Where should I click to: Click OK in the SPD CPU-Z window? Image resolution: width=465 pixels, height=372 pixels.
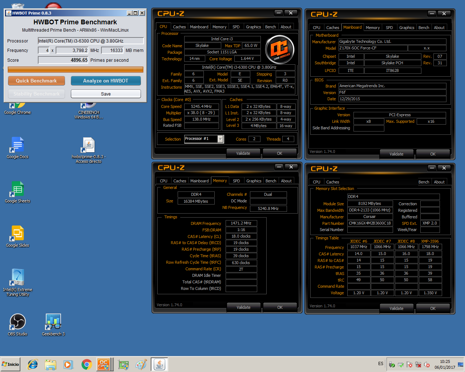click(433, 308)
